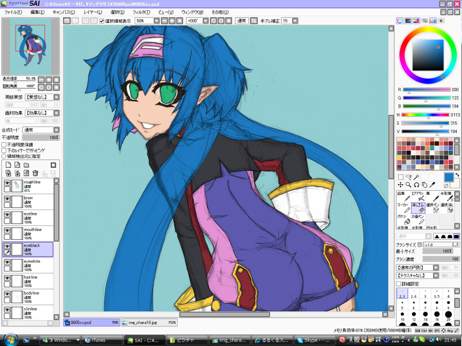Open the キャンバス(C) menu
This screenshot has width=462, height=346.
point(64,12)
